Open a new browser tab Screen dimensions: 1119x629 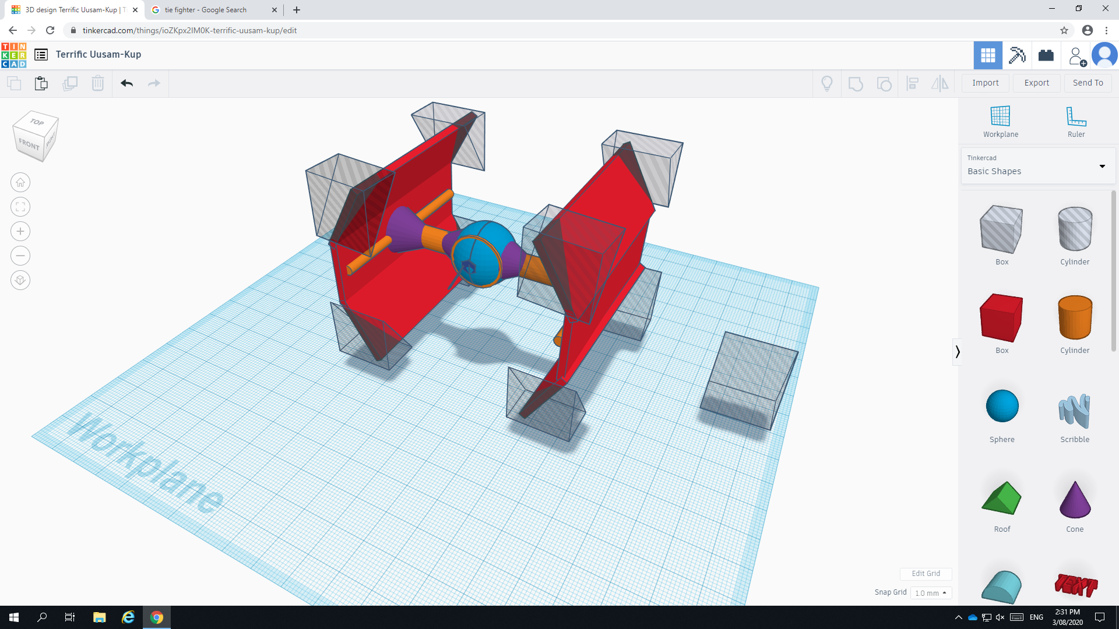click(297, 10)
